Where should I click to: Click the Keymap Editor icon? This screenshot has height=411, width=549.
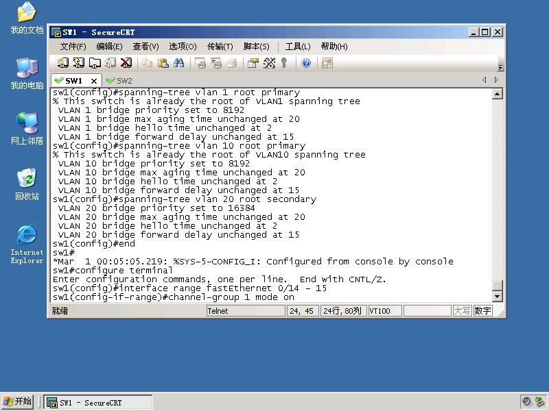click(269, 63)
